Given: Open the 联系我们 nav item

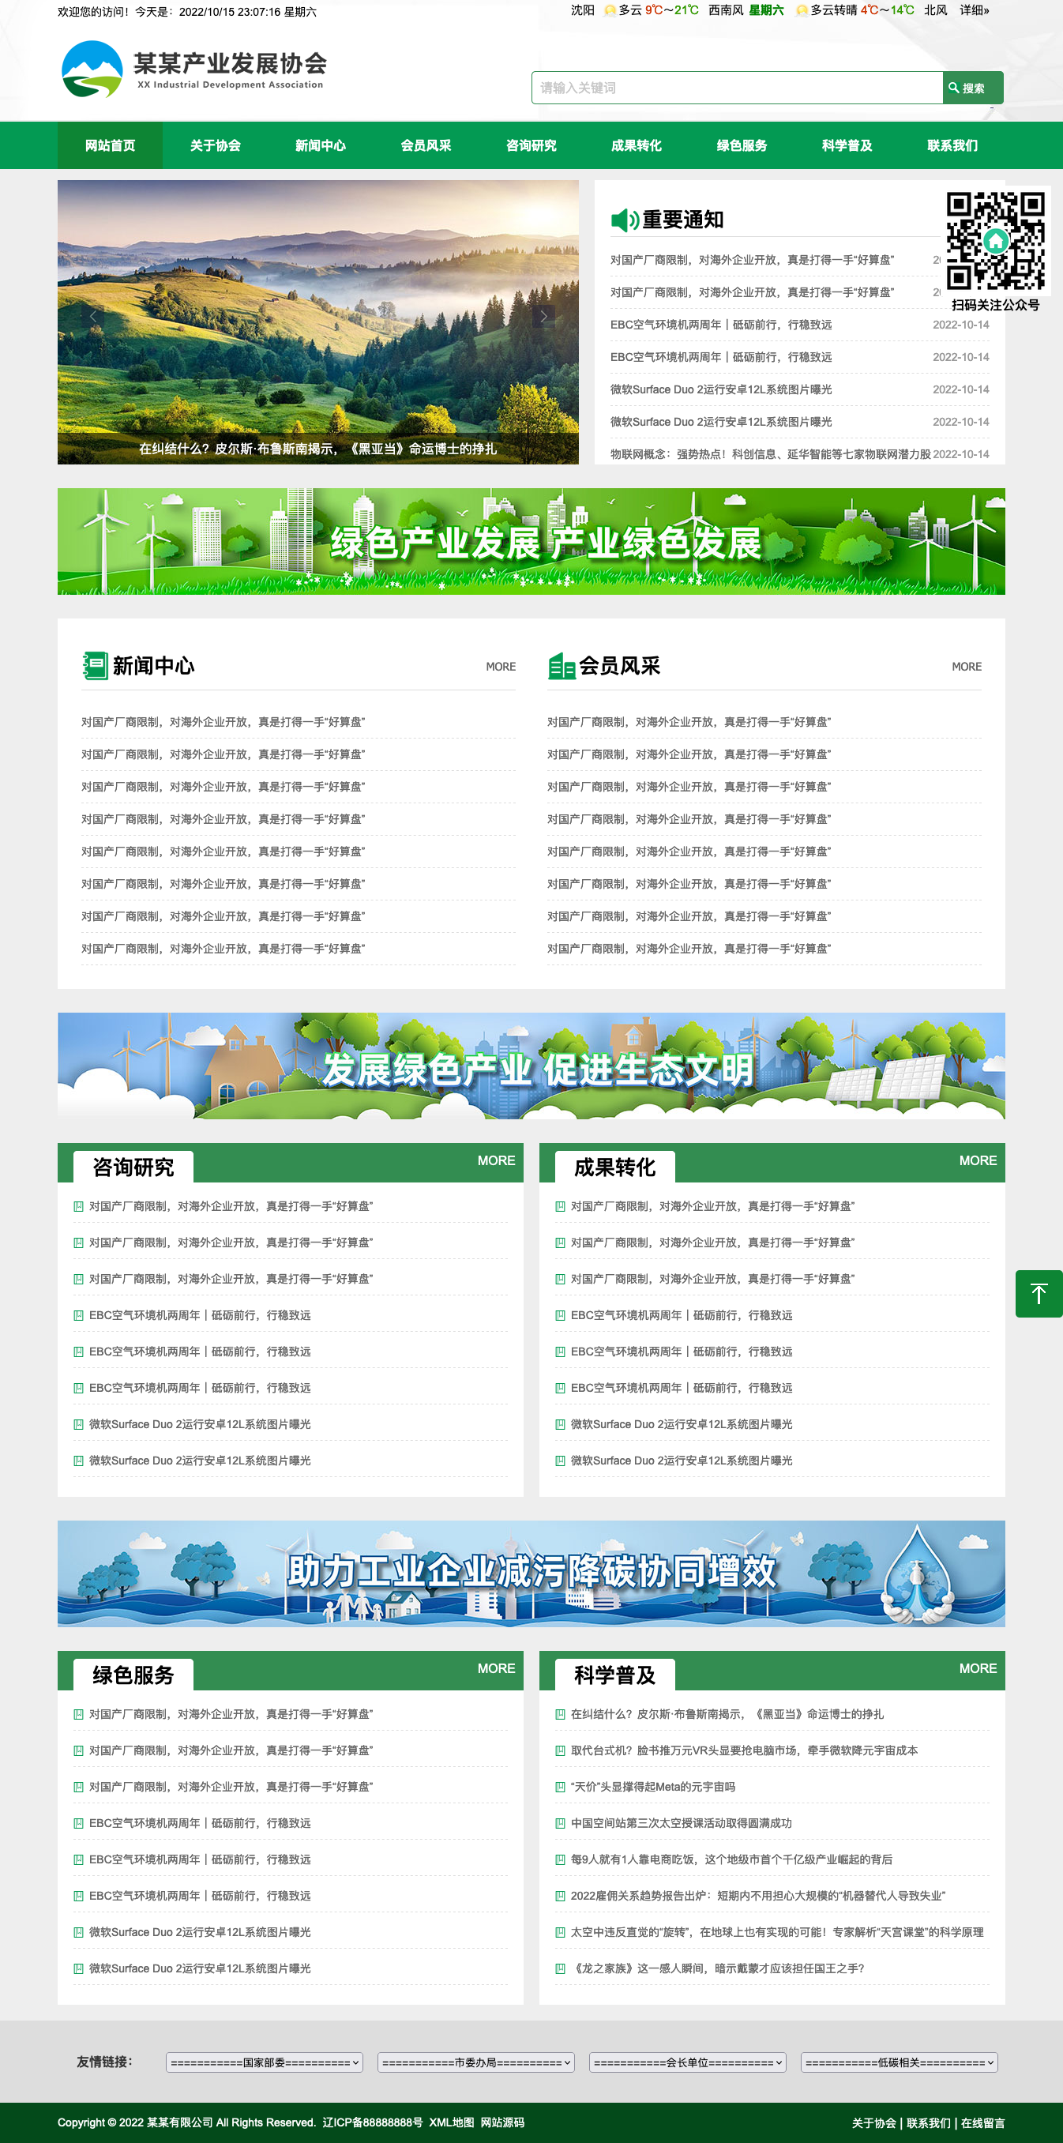Looking at the screenshot, I should 952,145.
